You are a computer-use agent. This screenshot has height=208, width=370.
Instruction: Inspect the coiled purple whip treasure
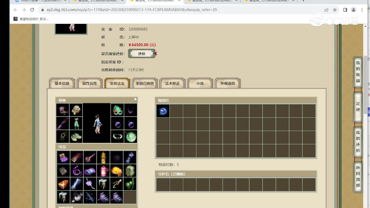pyautogui.click(x=77, y=171)
